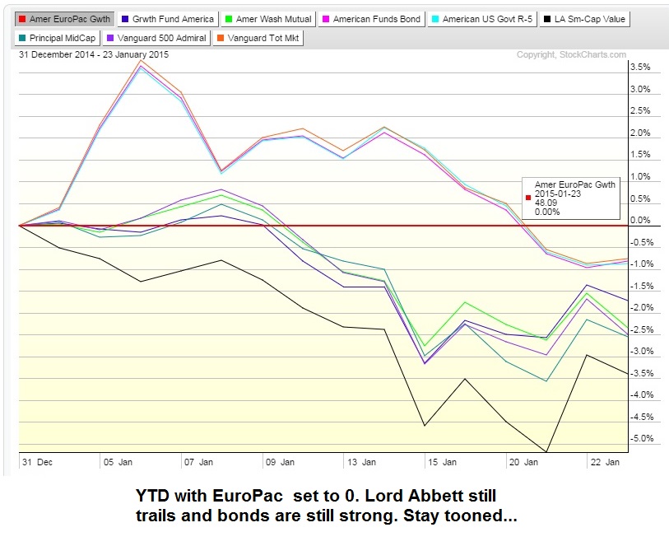Image resolution: width=669 pixels, height=560 pixels.
Task: Click the 3.0% label on the y-axis
Action: pyautogui.click(x=640, y=89)
